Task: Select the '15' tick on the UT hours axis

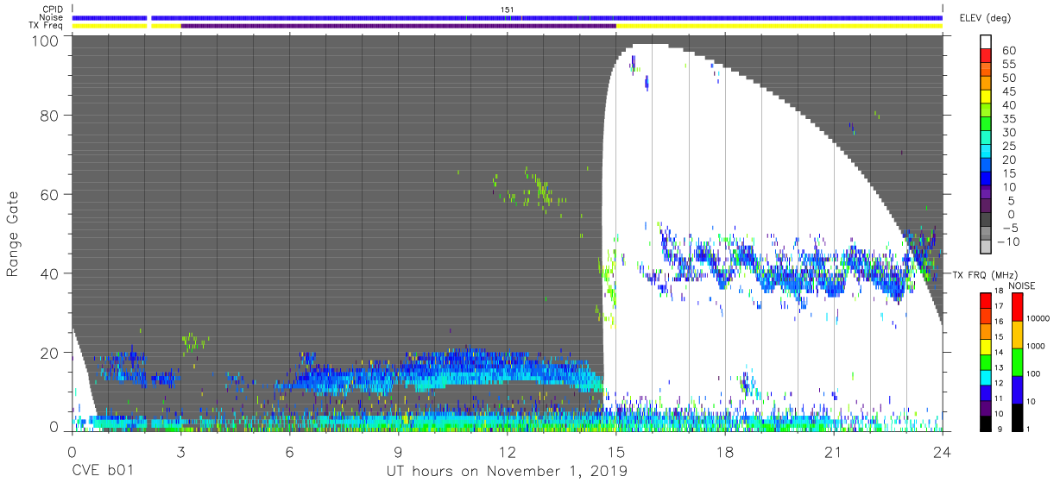Action: [616, 450]
